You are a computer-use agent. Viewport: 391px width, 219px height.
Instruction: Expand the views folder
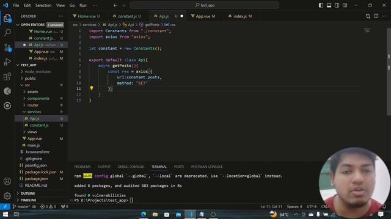[x=32, y=132]
